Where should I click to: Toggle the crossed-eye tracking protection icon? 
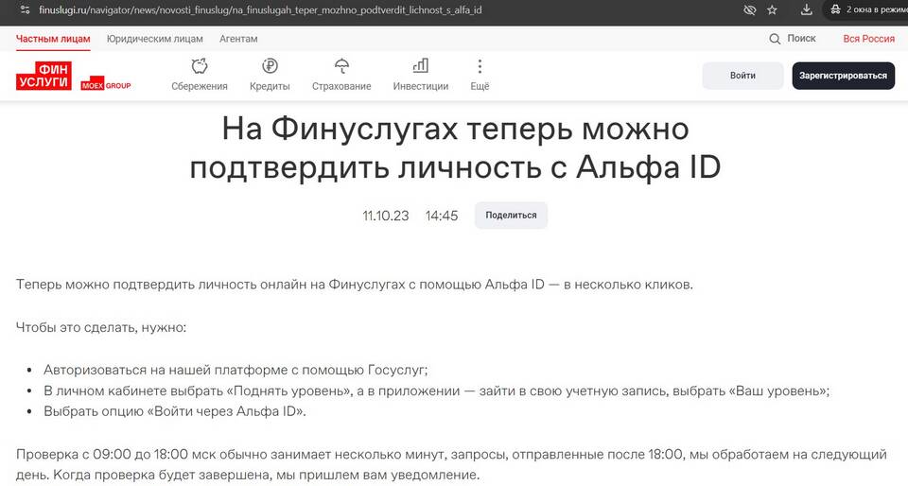(749, 10)
